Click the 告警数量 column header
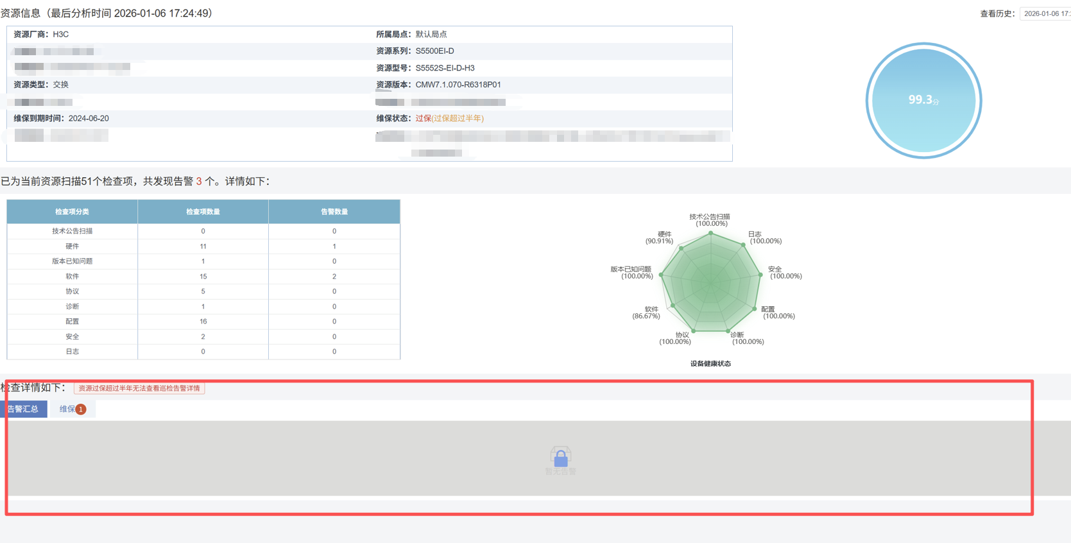The width and height of the screenshot is (1071, 543). pyautogui.click(x=334, y=212)
